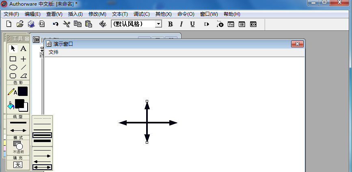Click the bottom handle of vertical arrow
Screen dimensions: 352x172
tap(147, 142)
